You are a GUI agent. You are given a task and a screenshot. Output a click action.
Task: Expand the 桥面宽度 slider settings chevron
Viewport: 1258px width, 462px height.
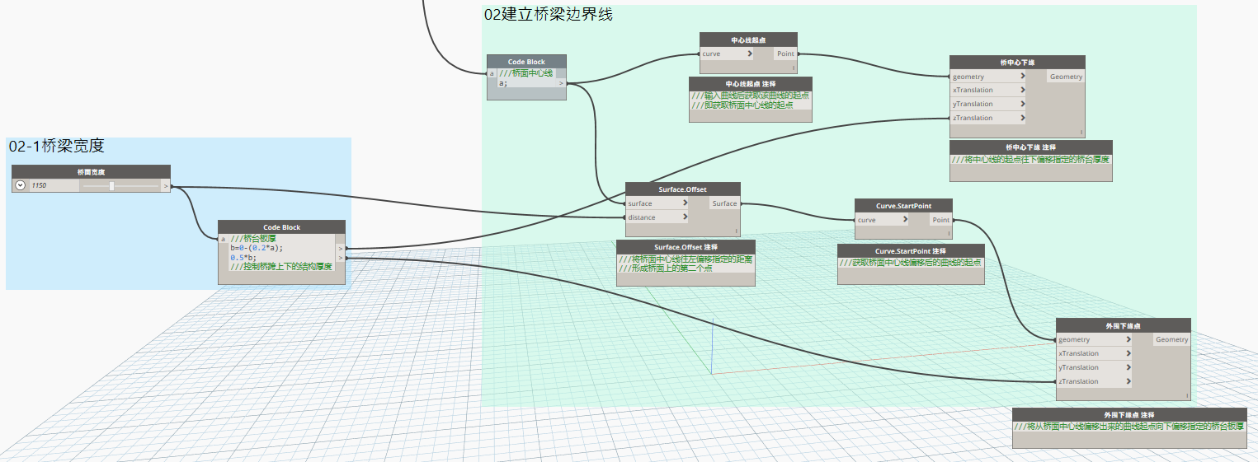point(20,185)
